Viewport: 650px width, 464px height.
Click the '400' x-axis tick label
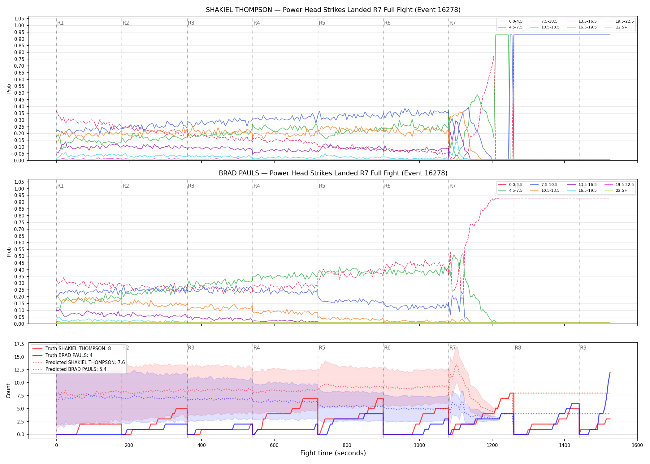pos(201,445)
